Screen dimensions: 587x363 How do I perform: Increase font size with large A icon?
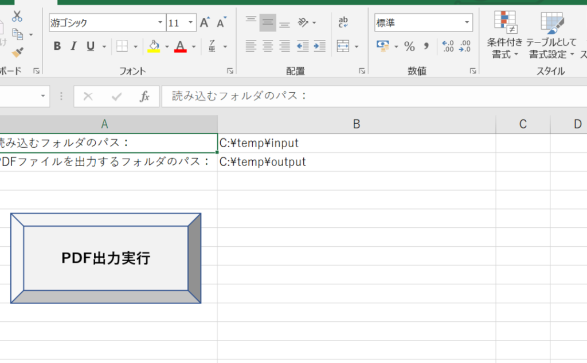205,23
